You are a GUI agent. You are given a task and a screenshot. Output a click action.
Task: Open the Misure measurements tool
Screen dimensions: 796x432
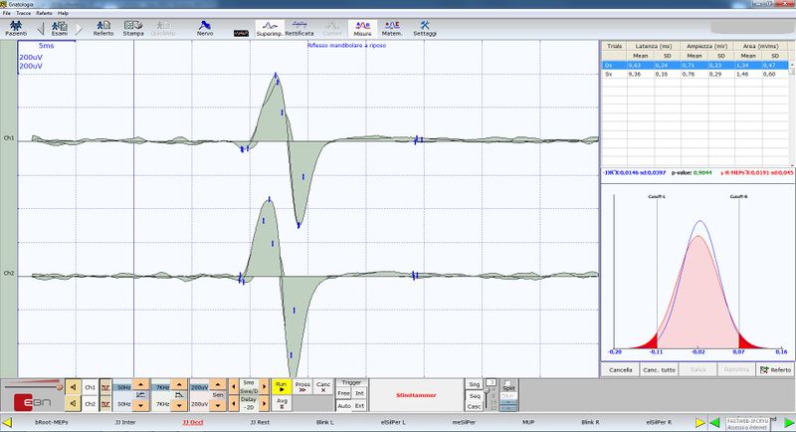click(x=361, y=29)
